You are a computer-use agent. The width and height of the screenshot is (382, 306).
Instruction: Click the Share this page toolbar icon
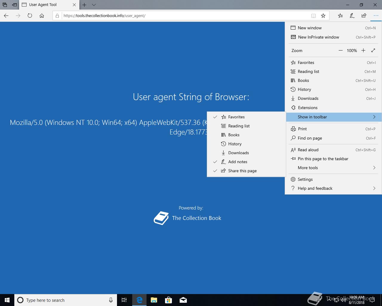(x=364, y=16)
